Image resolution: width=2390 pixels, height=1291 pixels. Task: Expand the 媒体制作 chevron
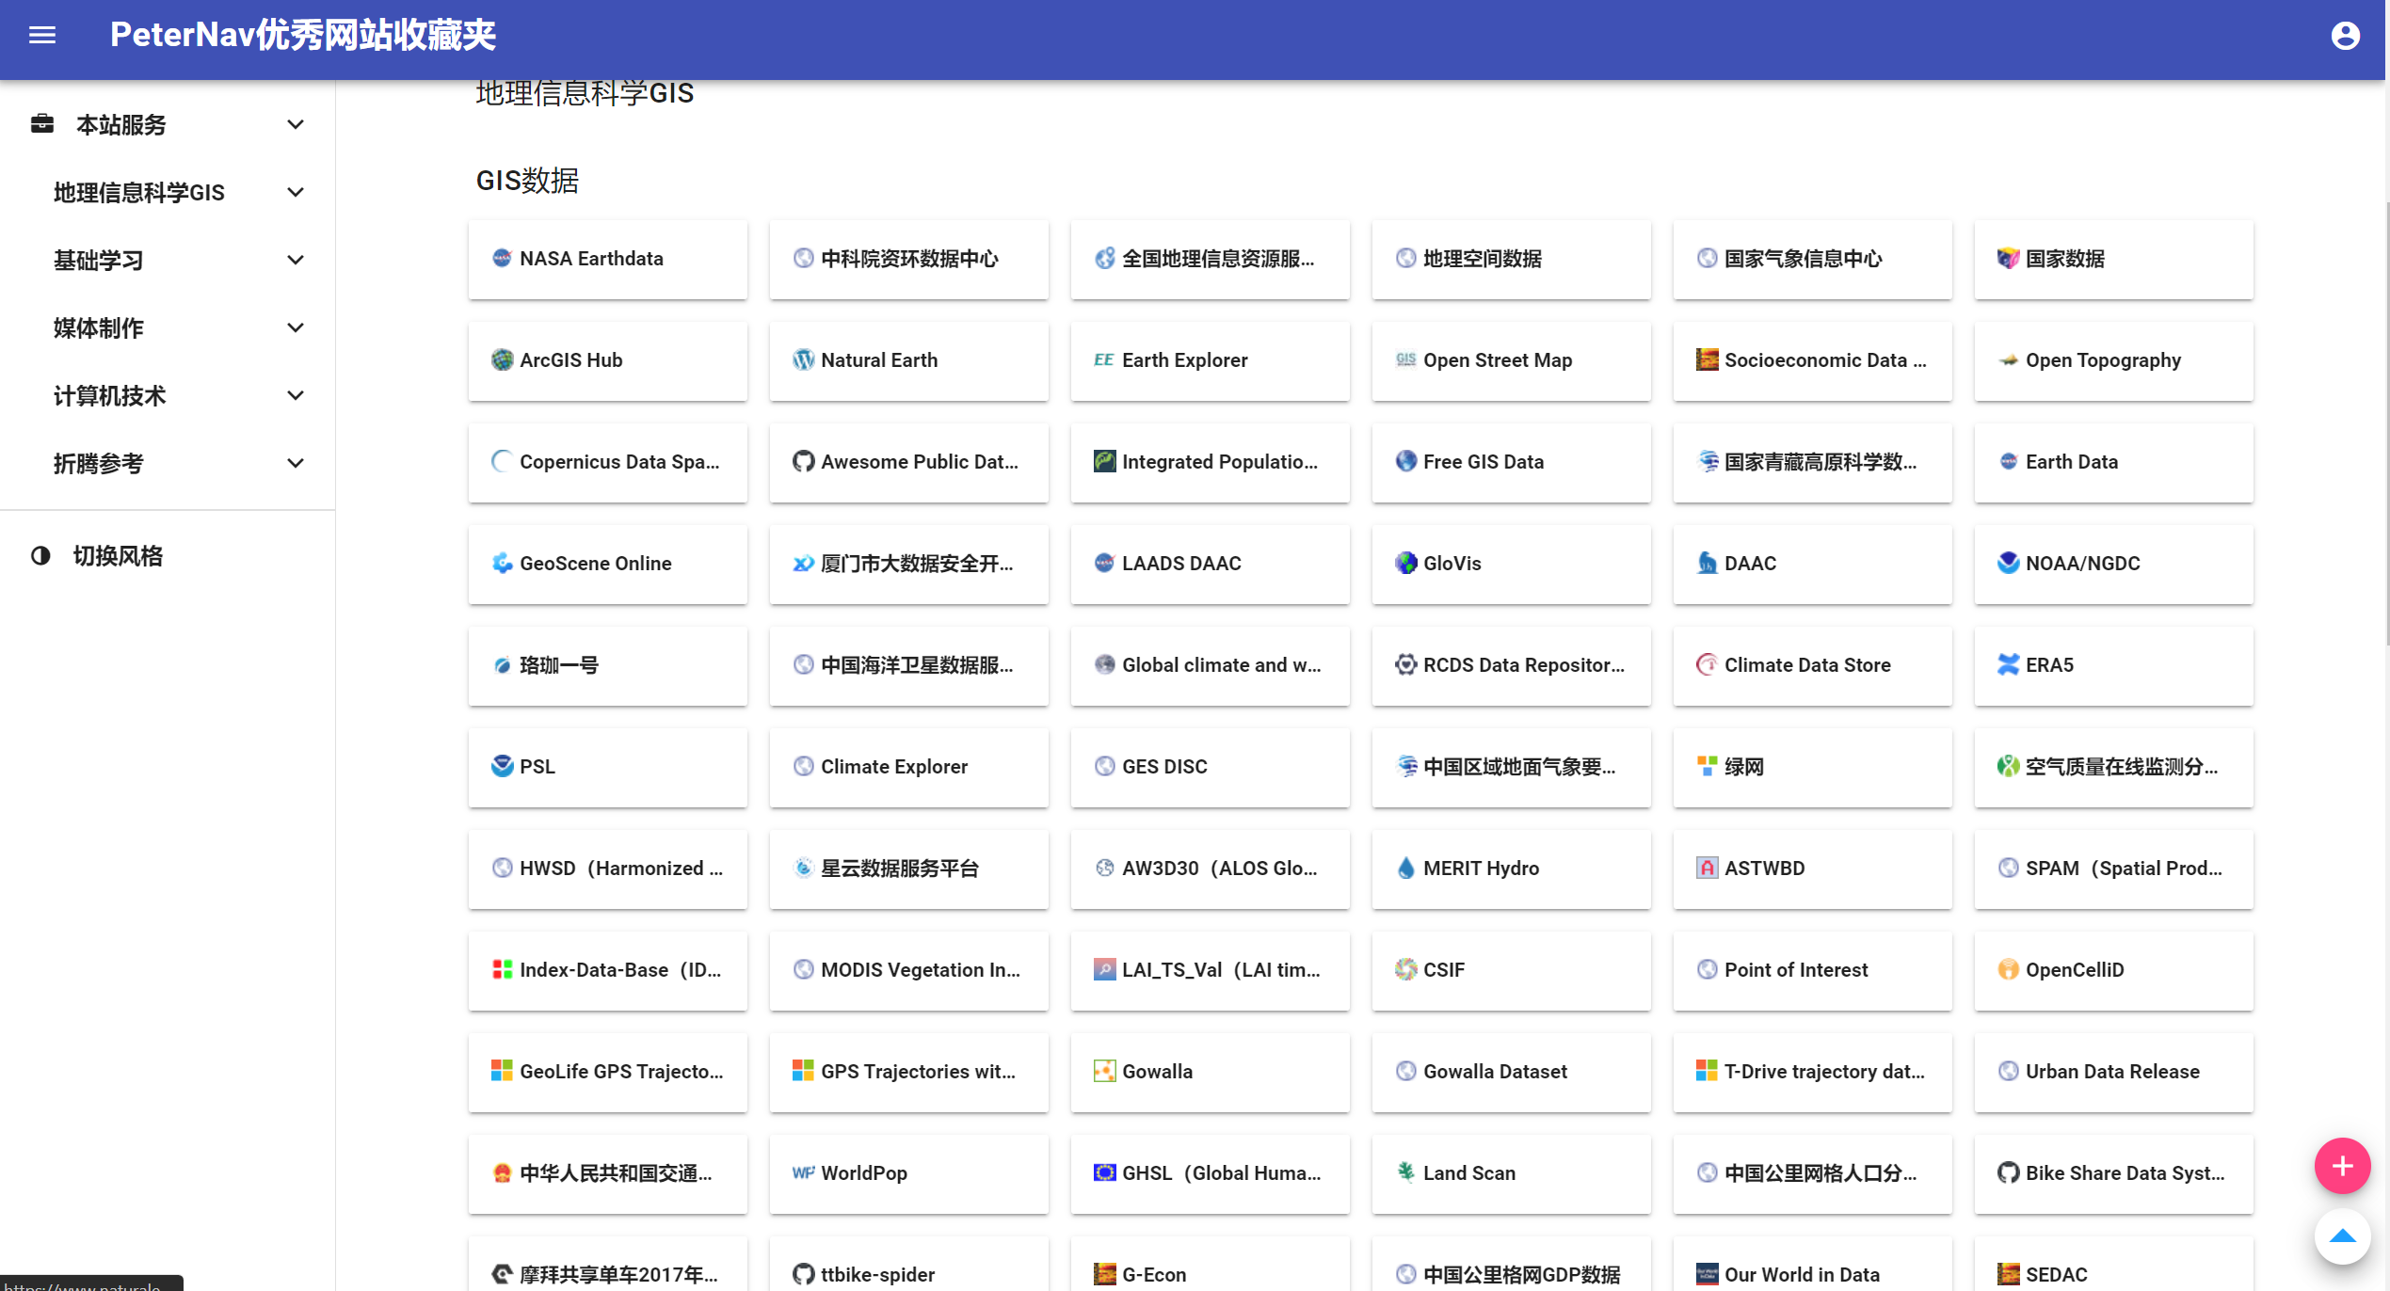point(296,327)
